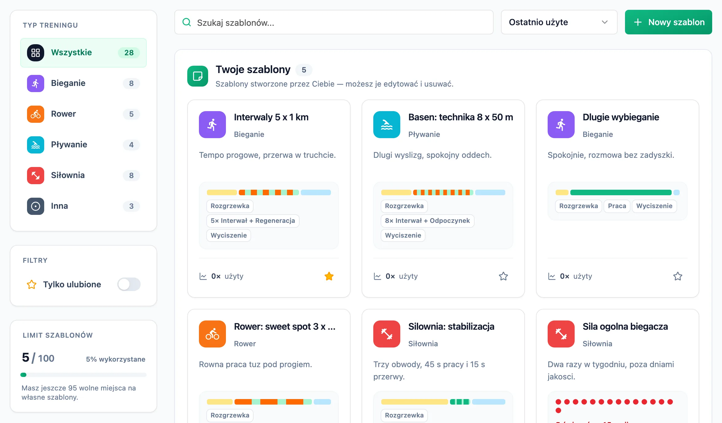Click usage chart icon on Interwaly 5 x 1 km card
The width and height of the screenshot is (722, 423).
click(x=203, y=276)
